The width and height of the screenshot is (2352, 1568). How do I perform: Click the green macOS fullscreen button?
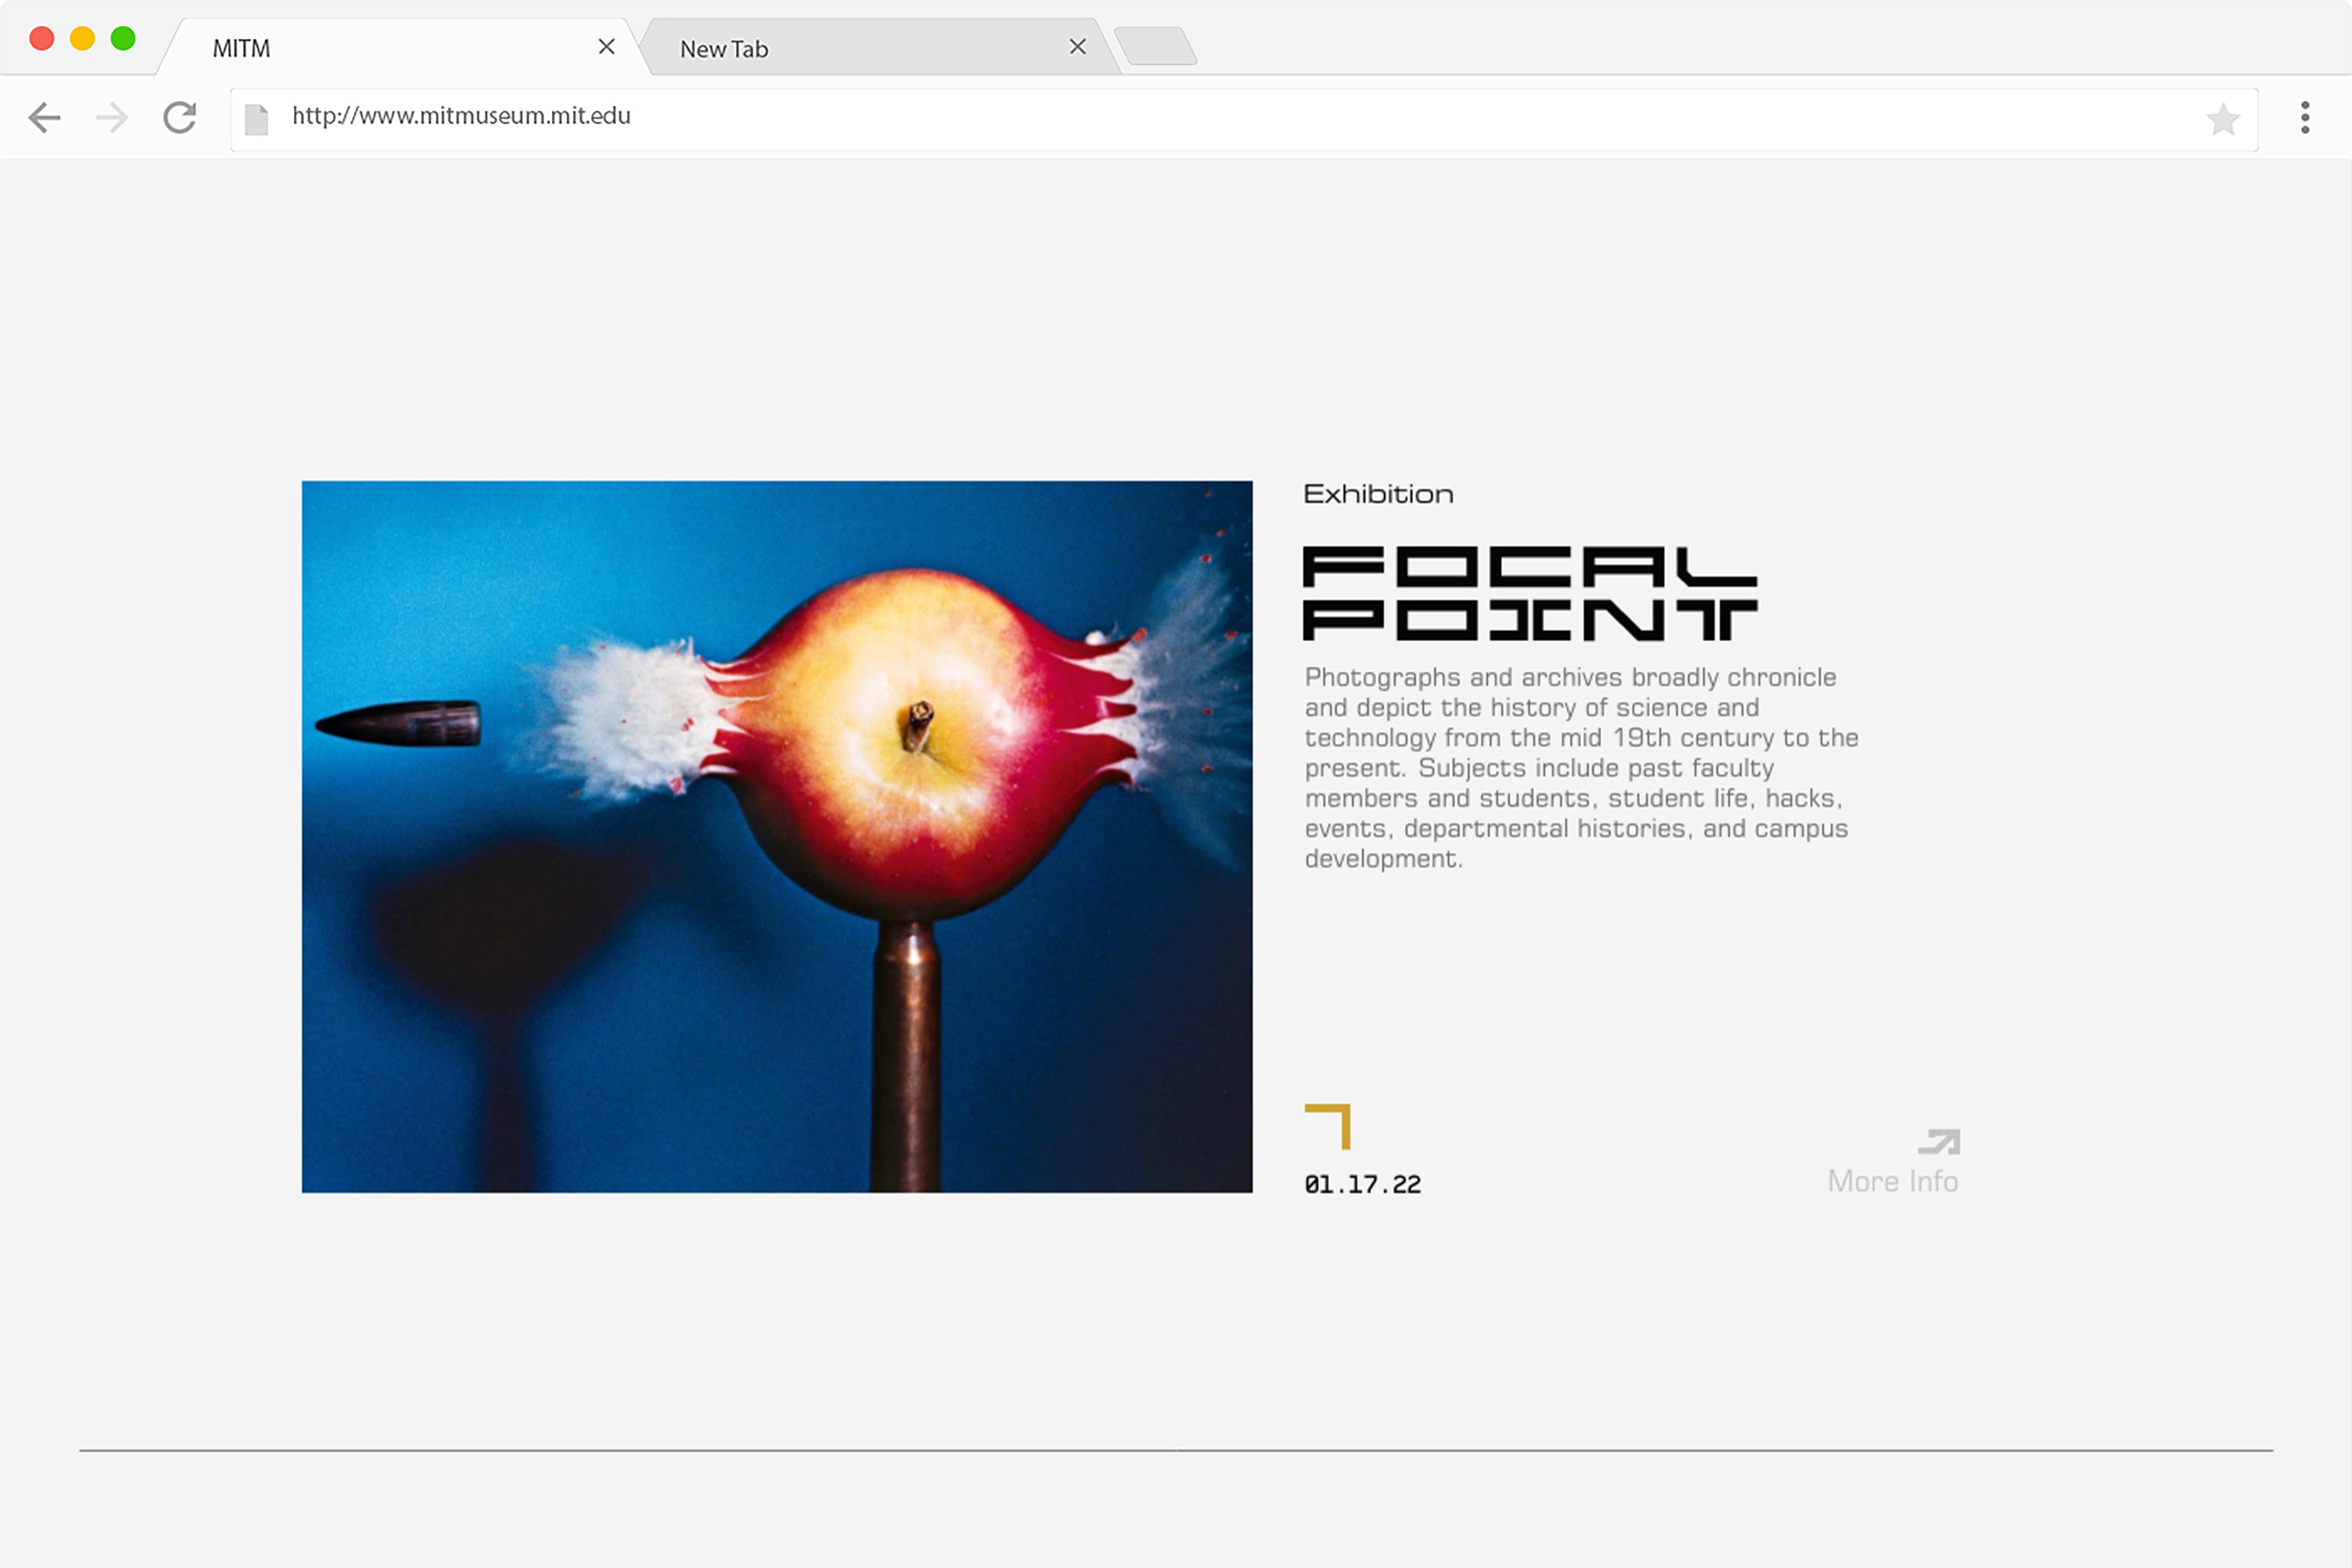[x=123, y=39]
